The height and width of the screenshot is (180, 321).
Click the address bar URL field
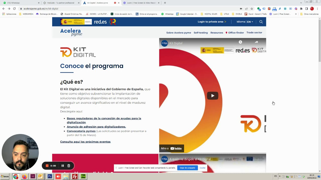(125, 8)
